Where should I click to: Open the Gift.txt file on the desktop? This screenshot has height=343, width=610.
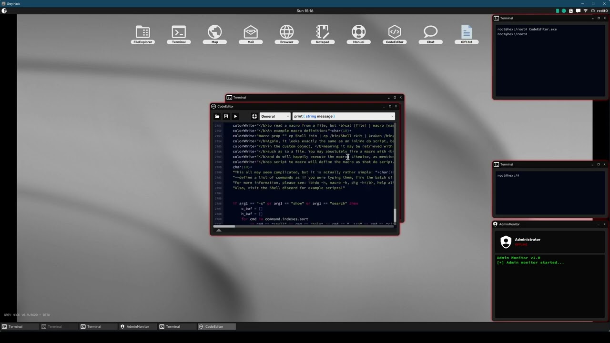pyautogui.click(x=467, y=35)
